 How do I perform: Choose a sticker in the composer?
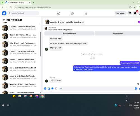pos(52,89)
